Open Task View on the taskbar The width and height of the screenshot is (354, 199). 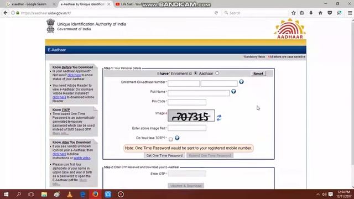(32, 194)
